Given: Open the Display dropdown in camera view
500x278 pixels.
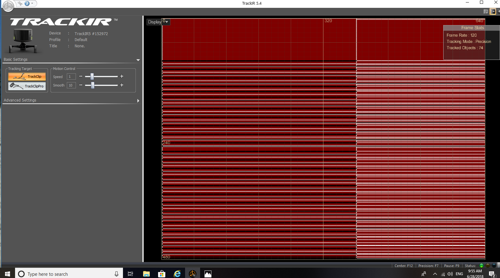Looking at the screenshot, I should pos(158,22).
